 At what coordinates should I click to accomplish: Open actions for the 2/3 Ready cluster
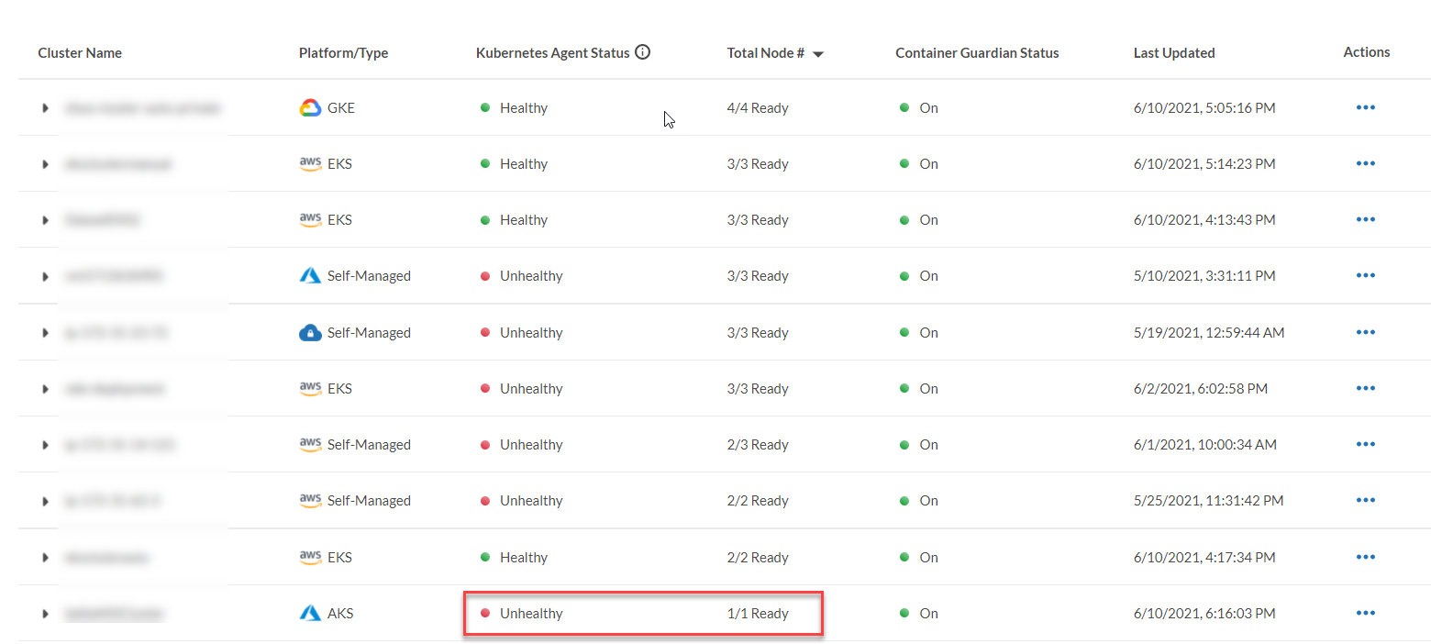[x=1365, y=444]
